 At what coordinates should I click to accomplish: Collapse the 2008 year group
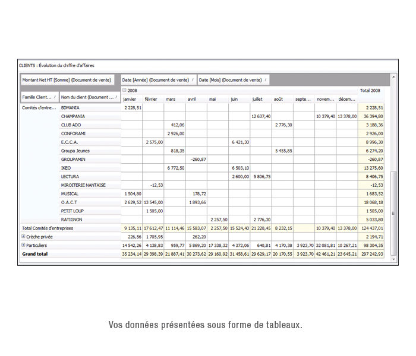(x=124, y=90)
